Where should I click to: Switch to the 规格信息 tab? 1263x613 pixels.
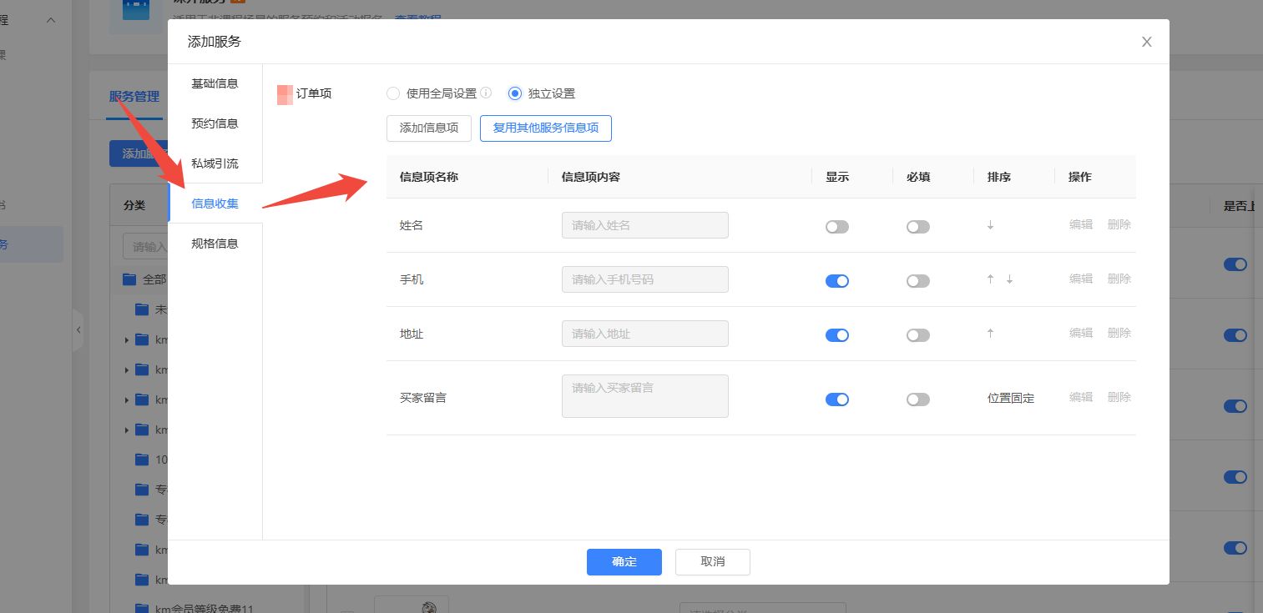pyautogui.click(x=215, y=244)
